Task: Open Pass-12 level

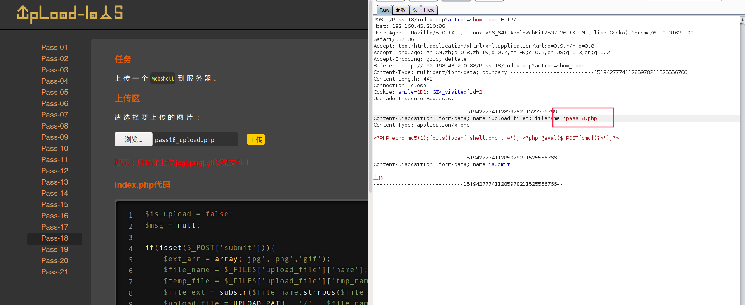Action: point(54,171)
